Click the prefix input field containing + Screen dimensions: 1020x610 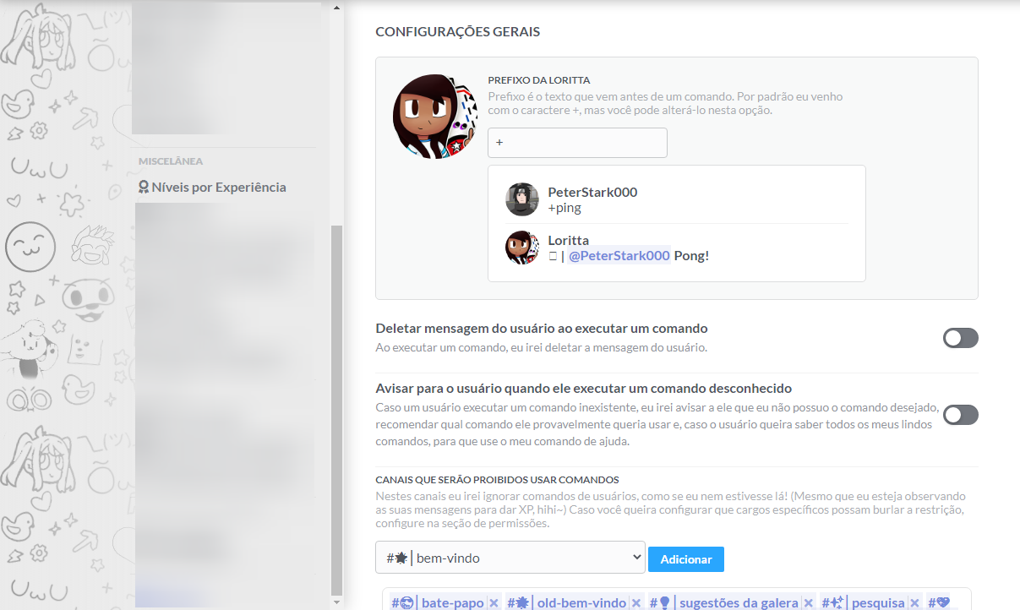click(x=577, y=142)
